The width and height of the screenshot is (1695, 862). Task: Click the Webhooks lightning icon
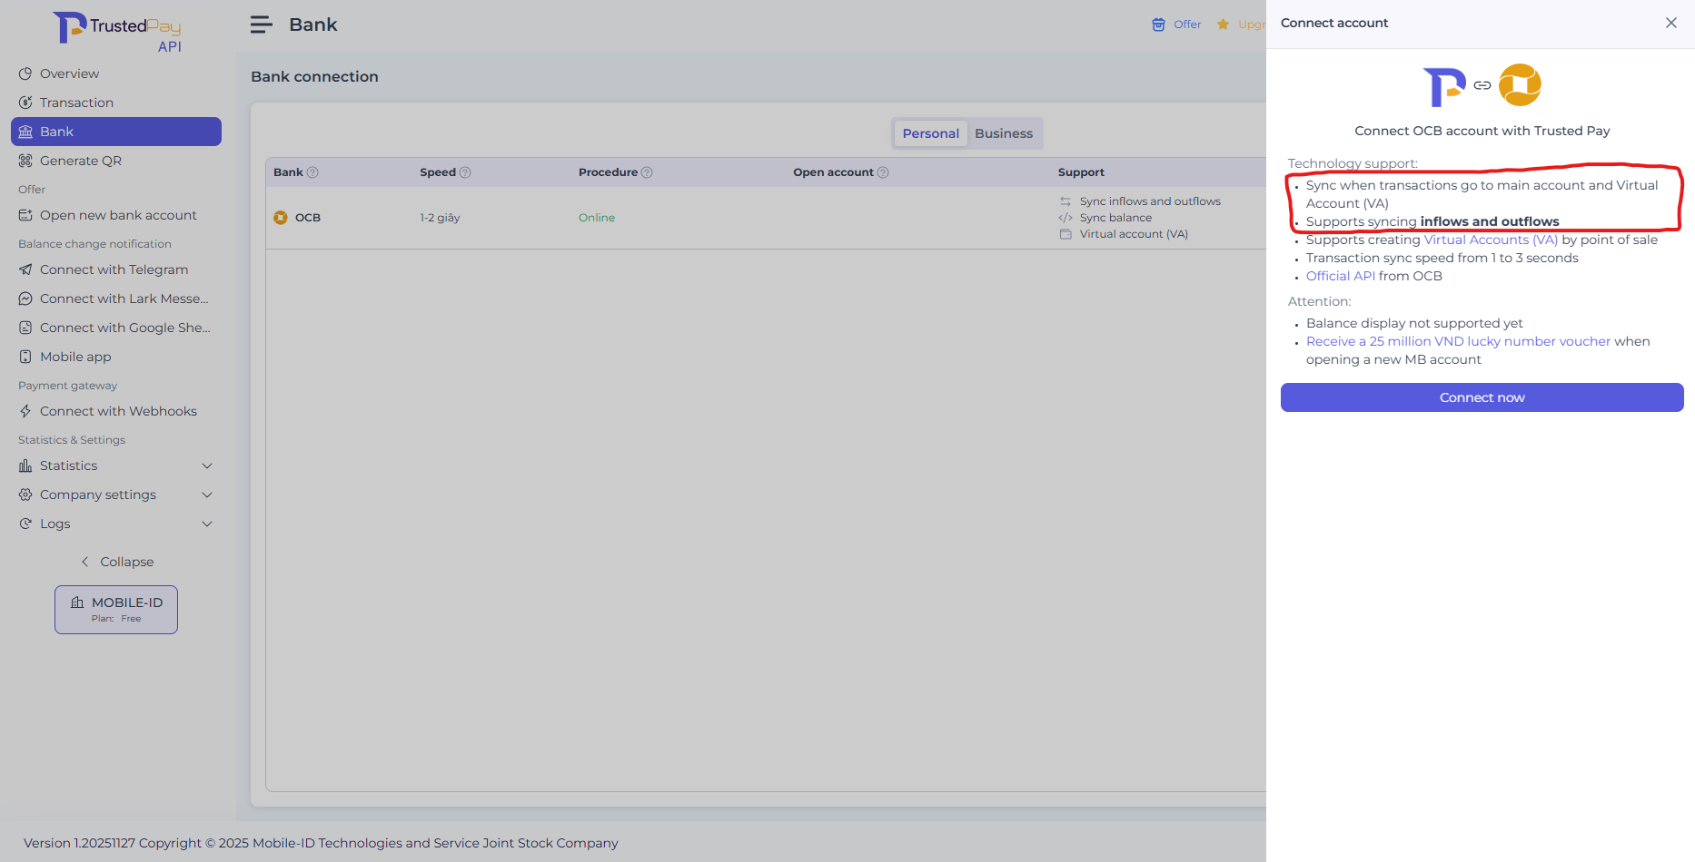tap(25, 411)
